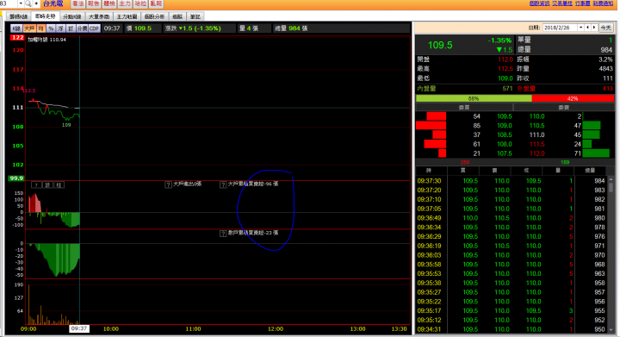620x337 pixels.
Task: Click the 加權均線 110.94 label on the chart
Action: [x=46, y=40]
